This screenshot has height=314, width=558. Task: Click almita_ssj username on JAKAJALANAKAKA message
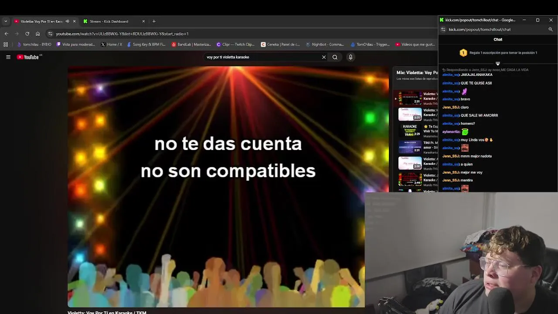pos(451,75)
